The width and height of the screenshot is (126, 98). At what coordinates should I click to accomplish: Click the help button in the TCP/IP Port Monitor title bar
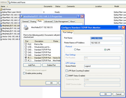pyautogui.click(x=120, y=27)
